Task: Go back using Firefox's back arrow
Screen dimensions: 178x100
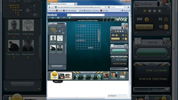Action: click(50, 7)
